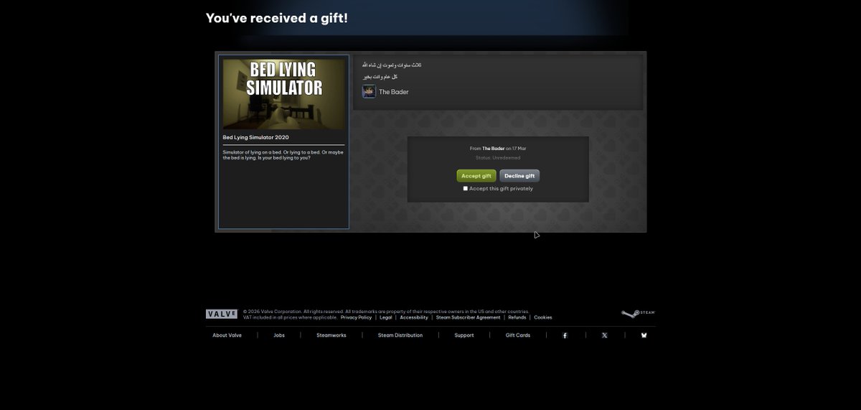Image resolution: width=861 pixels, height=410 pixels.
Task: Click the second line of Arabic gift message
Action: pos(380,76)
